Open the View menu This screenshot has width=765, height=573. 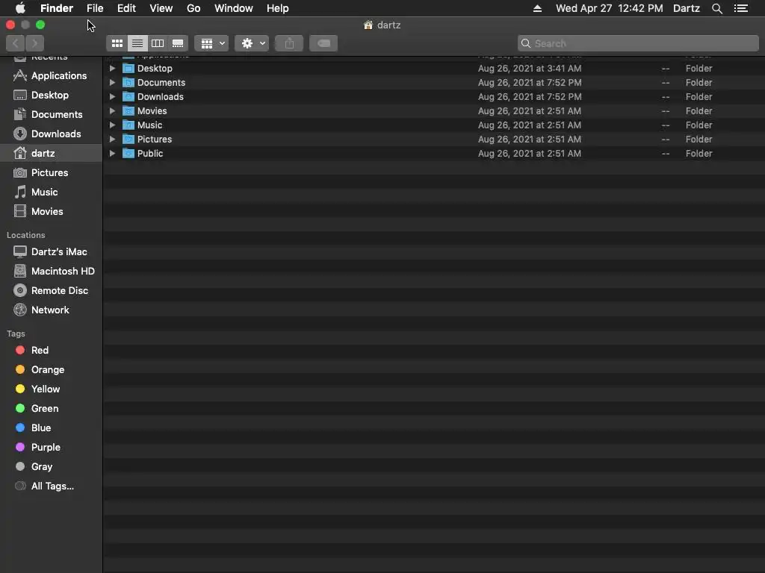pos(161,8)
